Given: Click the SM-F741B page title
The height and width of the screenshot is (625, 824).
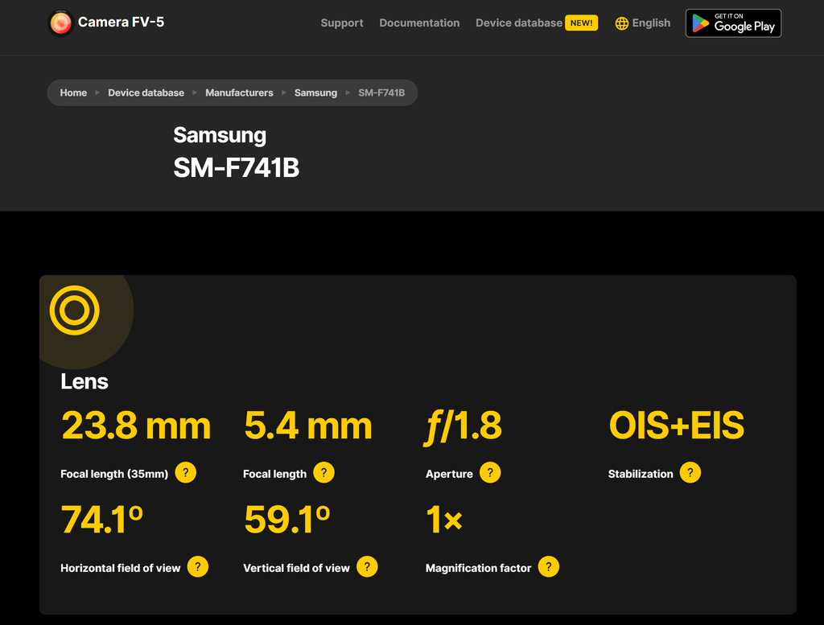Looking at the screenshot, I should 237,168.
